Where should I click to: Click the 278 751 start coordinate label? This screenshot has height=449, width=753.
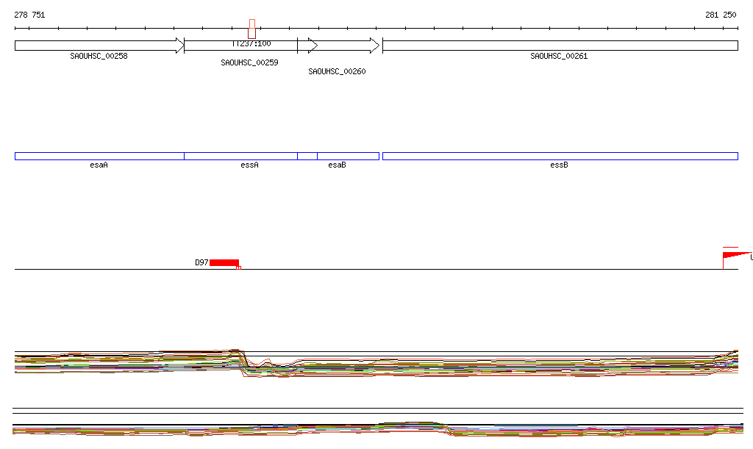pyautogui.click(x=29, y=15)
